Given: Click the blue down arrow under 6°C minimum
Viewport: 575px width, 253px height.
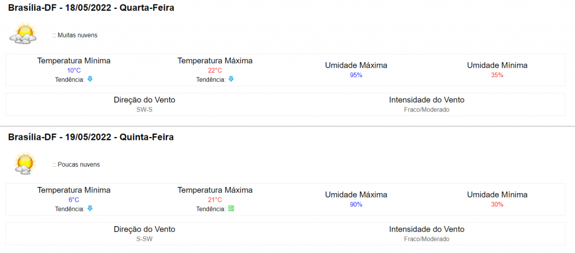Looking at the screenshot, I should click(90, 208).
